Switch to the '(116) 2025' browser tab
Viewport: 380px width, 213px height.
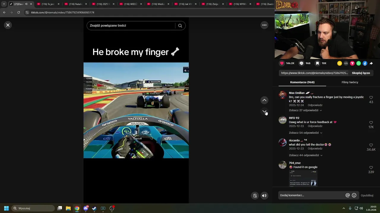point(103,4)
